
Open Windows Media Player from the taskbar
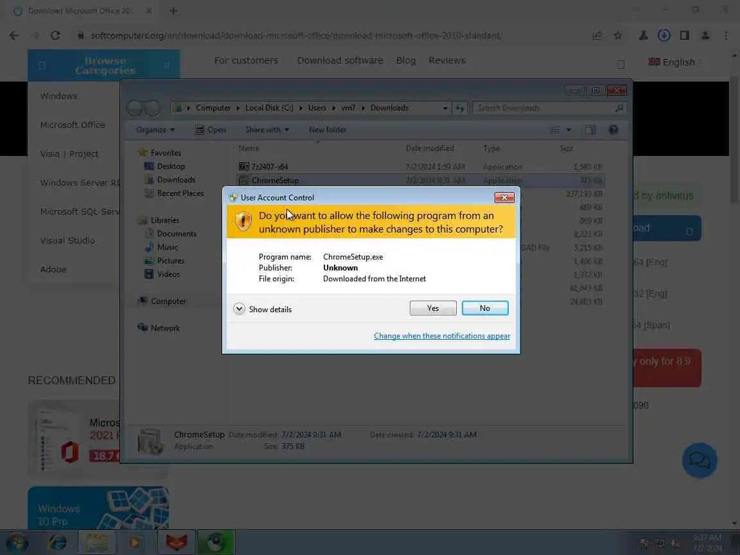coord(136,543)
